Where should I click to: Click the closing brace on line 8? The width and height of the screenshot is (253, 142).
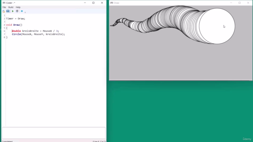coord(7,37)
